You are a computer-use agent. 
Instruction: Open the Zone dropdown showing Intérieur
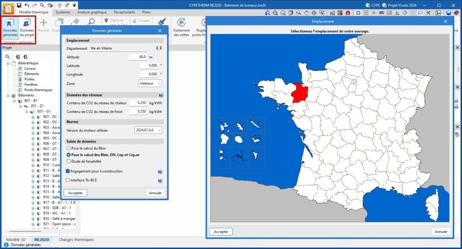click(x=150, y=84)
